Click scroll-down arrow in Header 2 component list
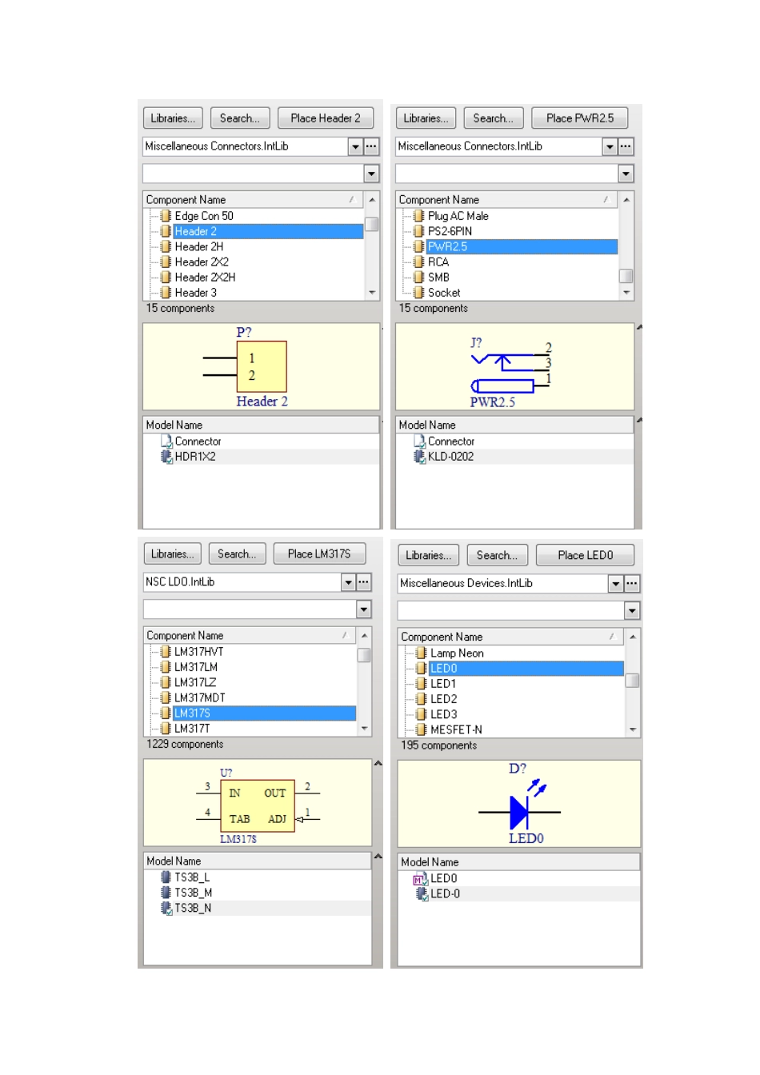760x1075 pixels. tap(372, 293)
